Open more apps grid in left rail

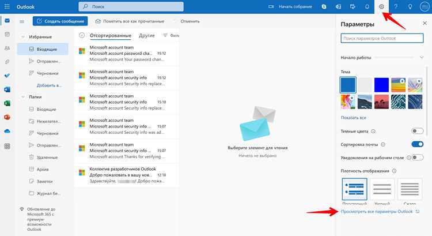pos(7,146)
